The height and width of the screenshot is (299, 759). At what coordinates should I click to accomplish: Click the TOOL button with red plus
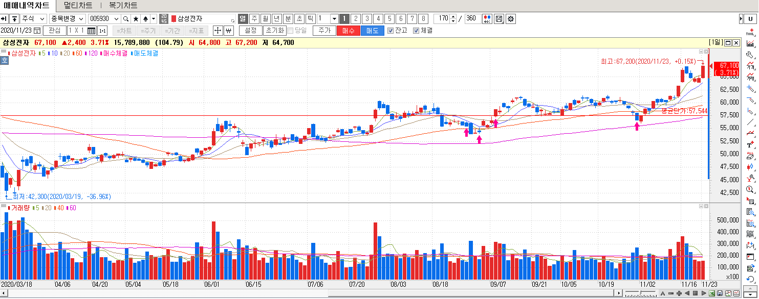coord(750,32)
